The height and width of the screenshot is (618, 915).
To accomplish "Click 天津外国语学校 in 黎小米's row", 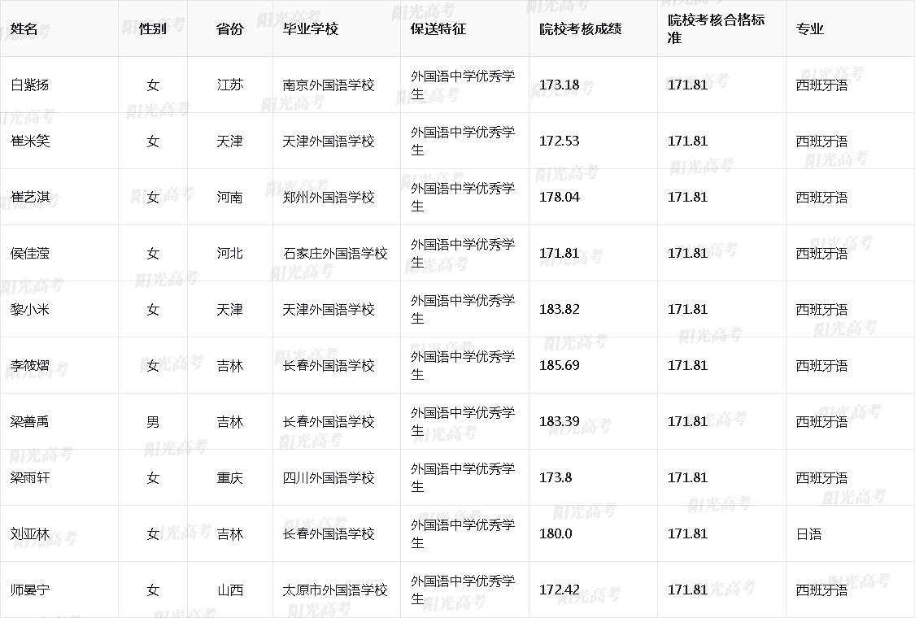I will pos(329,309).
